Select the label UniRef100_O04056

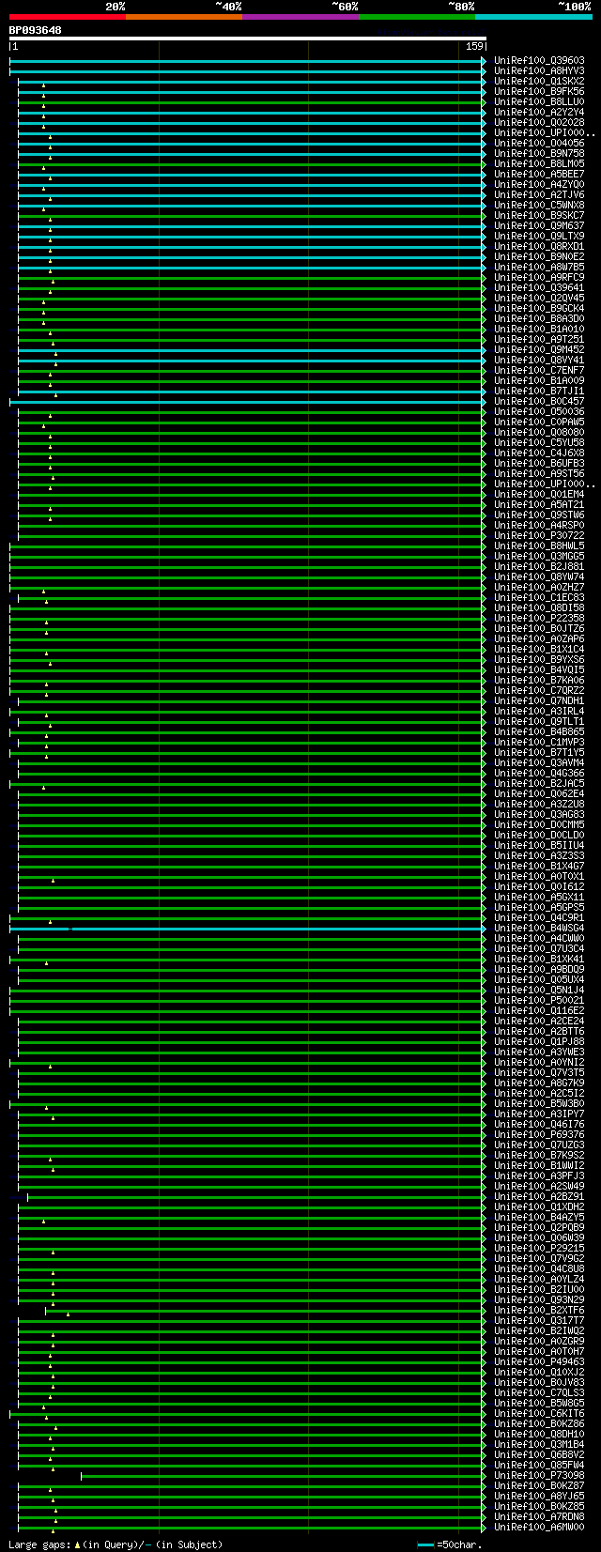539,143
